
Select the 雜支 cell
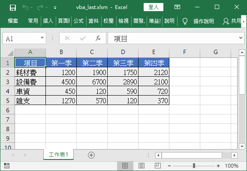tap(30, 100)
